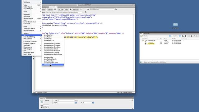
Task: Switch to index.html document tab
Action: pos(53,7)
